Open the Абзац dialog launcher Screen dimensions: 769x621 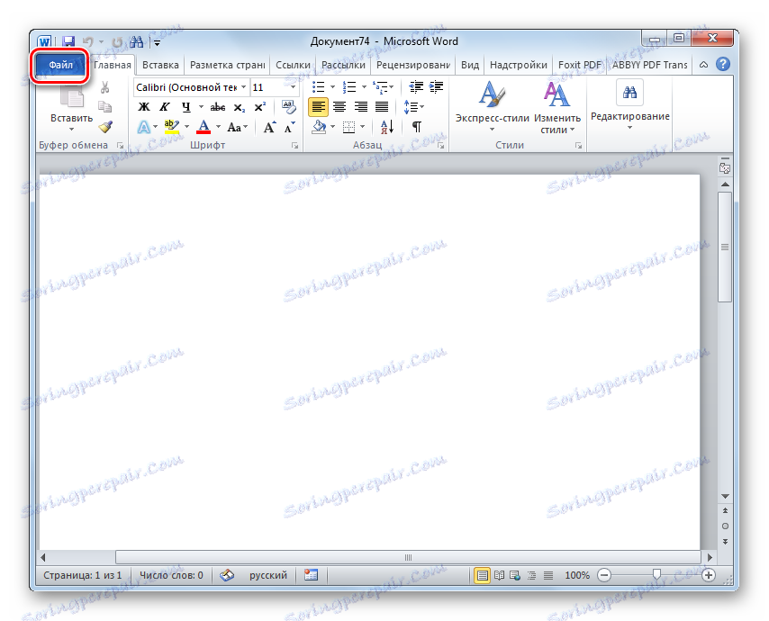pos(441,146)
